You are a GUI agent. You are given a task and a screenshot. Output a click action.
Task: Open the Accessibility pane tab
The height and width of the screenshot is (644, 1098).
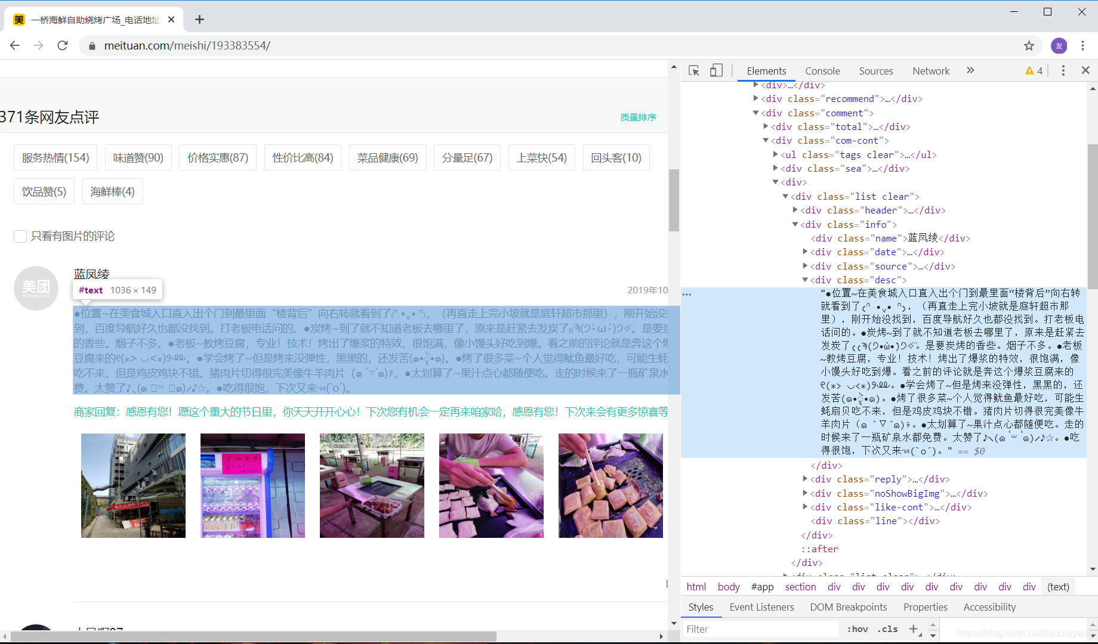pos(989,607)
